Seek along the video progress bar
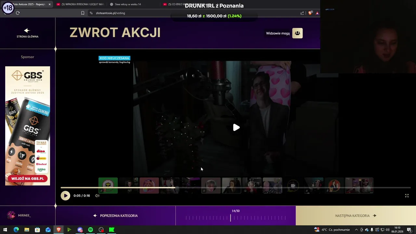The width and height of the screenshot is (416, 234). pyautogui.click(x=236, y=188)
